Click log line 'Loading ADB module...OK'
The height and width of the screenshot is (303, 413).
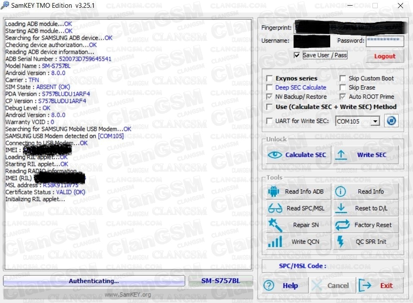click(x=38, y=24)
